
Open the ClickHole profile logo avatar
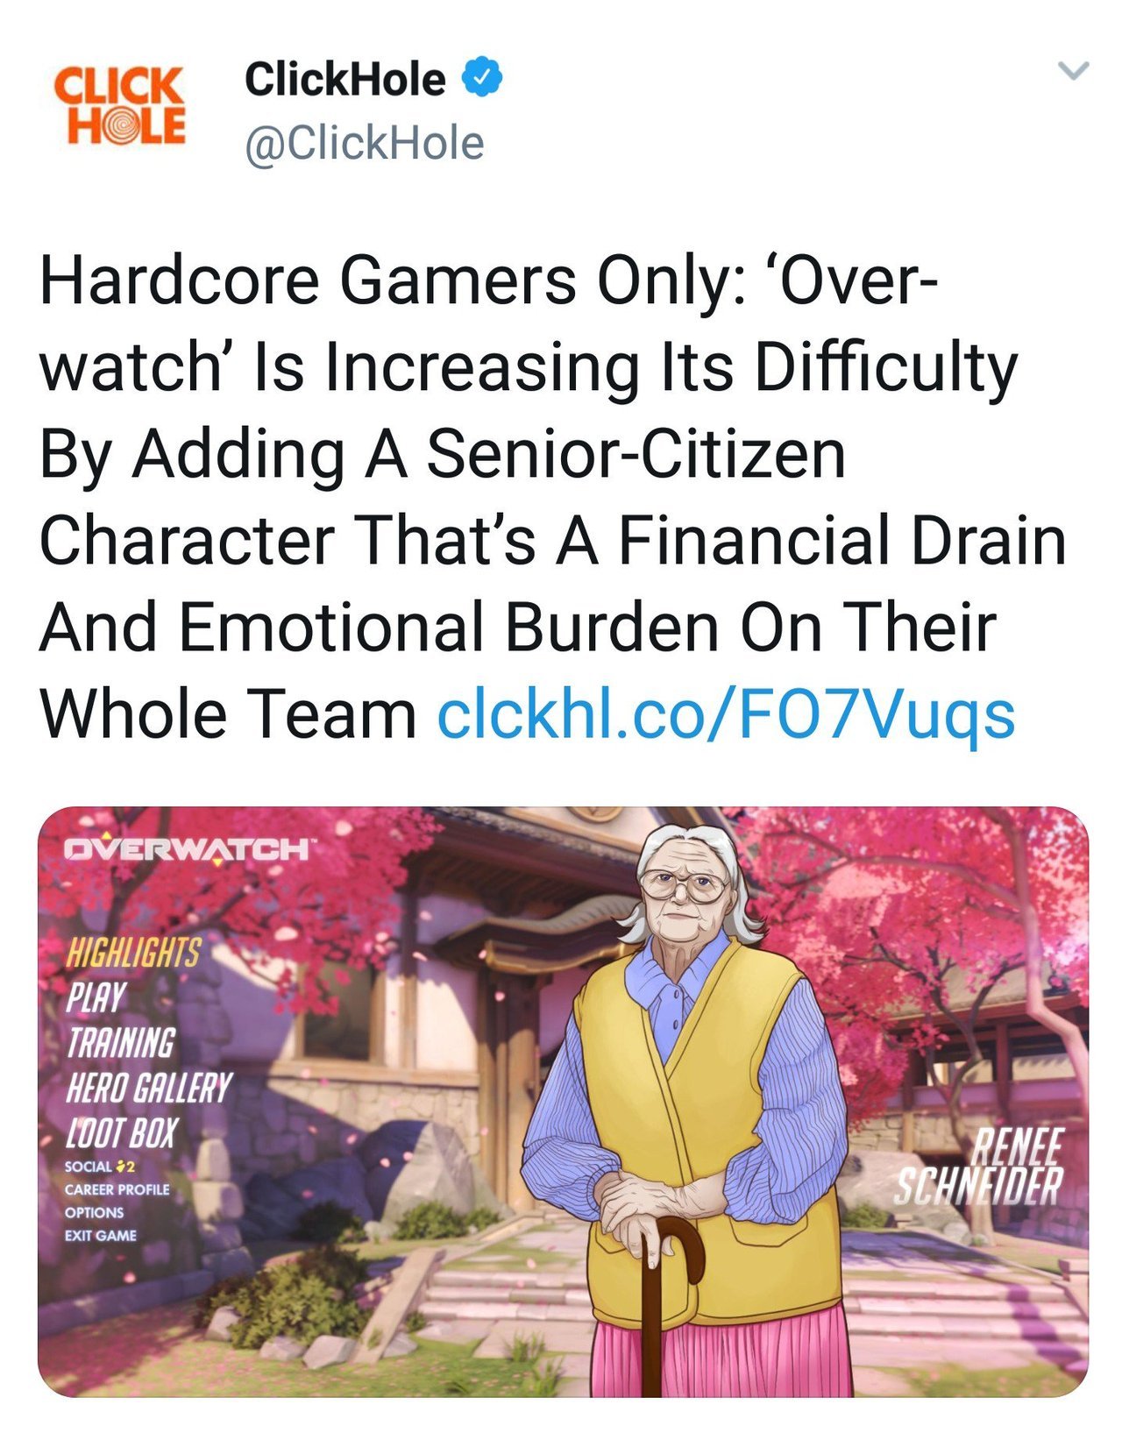tap(118, 106)
